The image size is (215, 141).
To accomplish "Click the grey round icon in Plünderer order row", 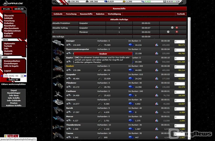I will click(168, 32).
